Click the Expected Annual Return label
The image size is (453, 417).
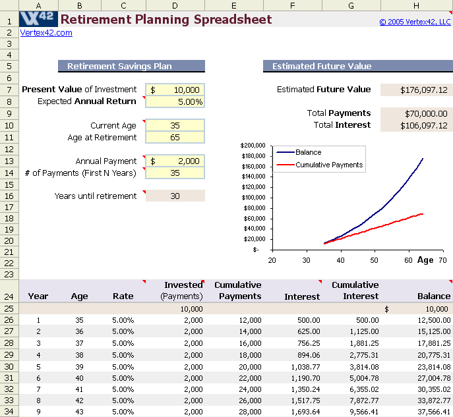point(86,101)
